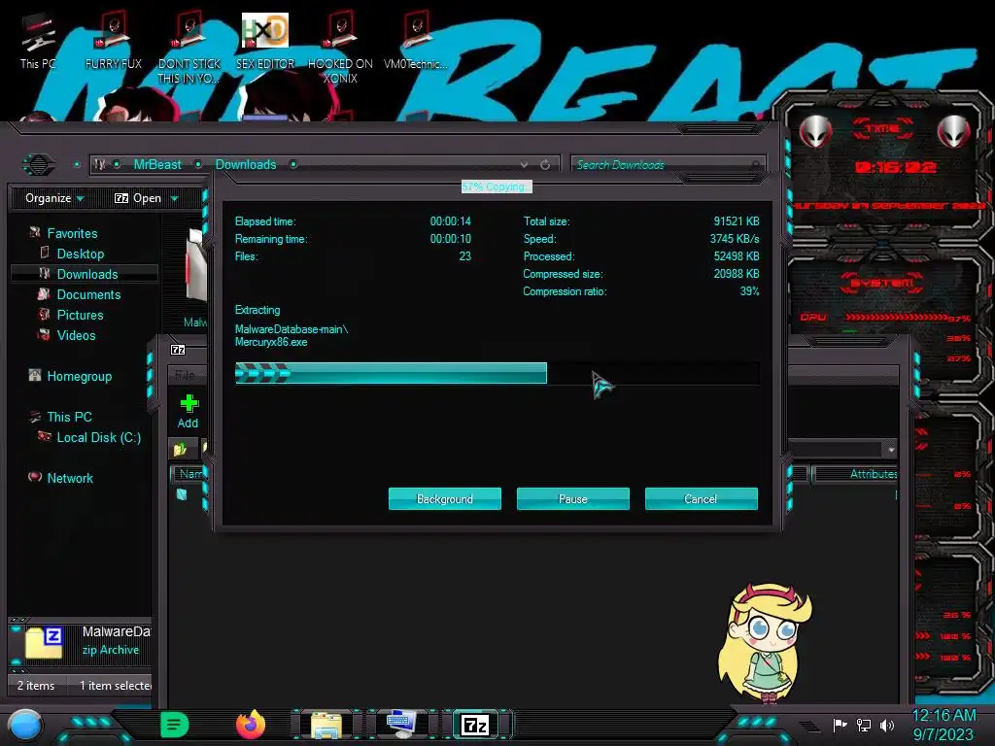Click the file item in Downloads folder
Image resolution: width=995 pixels, height=746 pixels.
click(195, 279)
